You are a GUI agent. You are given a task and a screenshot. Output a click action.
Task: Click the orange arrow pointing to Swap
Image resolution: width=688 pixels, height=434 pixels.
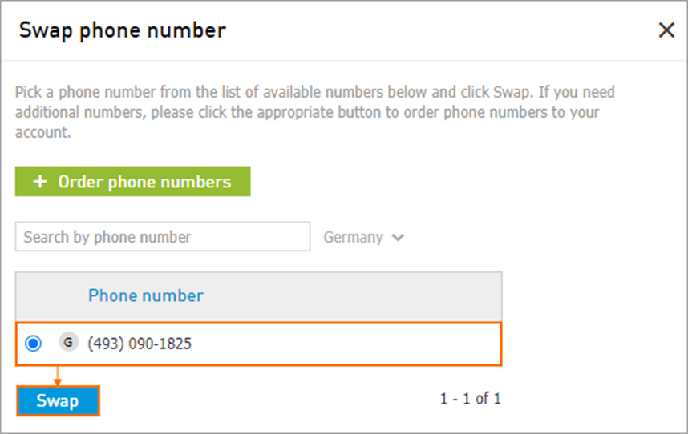(57, 376)
